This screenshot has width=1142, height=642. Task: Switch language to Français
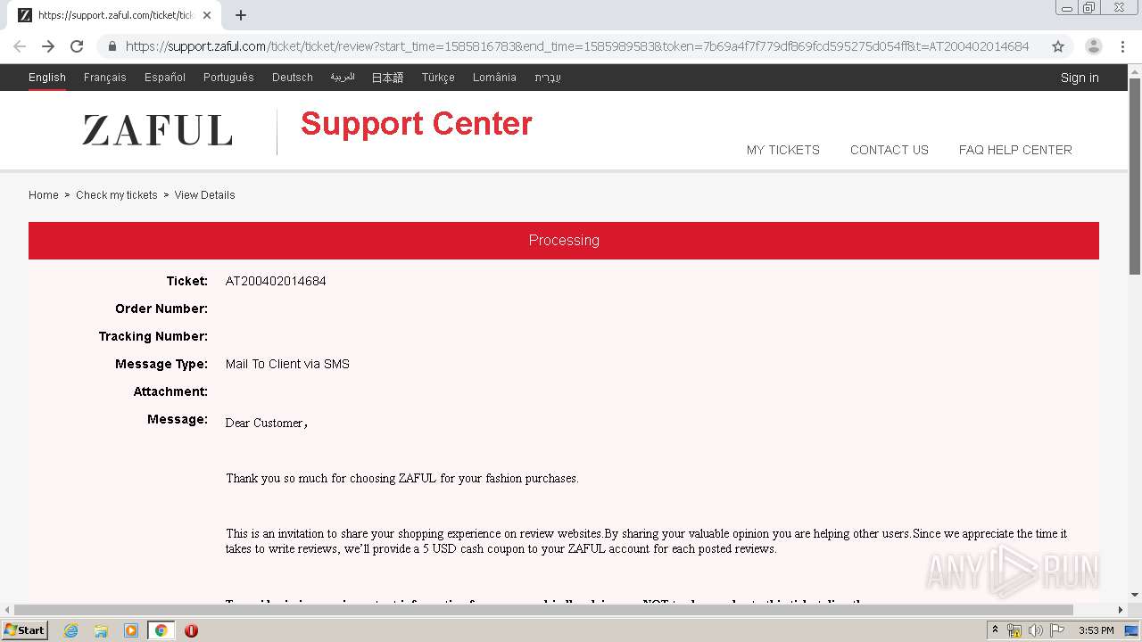(105, 78)
